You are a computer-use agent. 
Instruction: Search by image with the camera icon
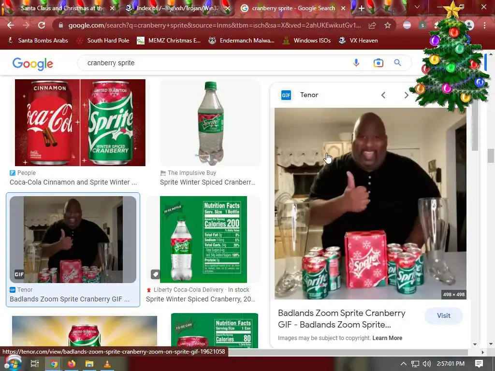coord(378,63)
